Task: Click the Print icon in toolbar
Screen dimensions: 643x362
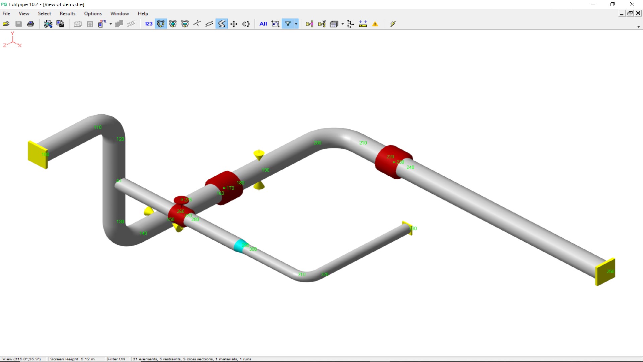Action: pyautogui.click(x=30, y=24)
